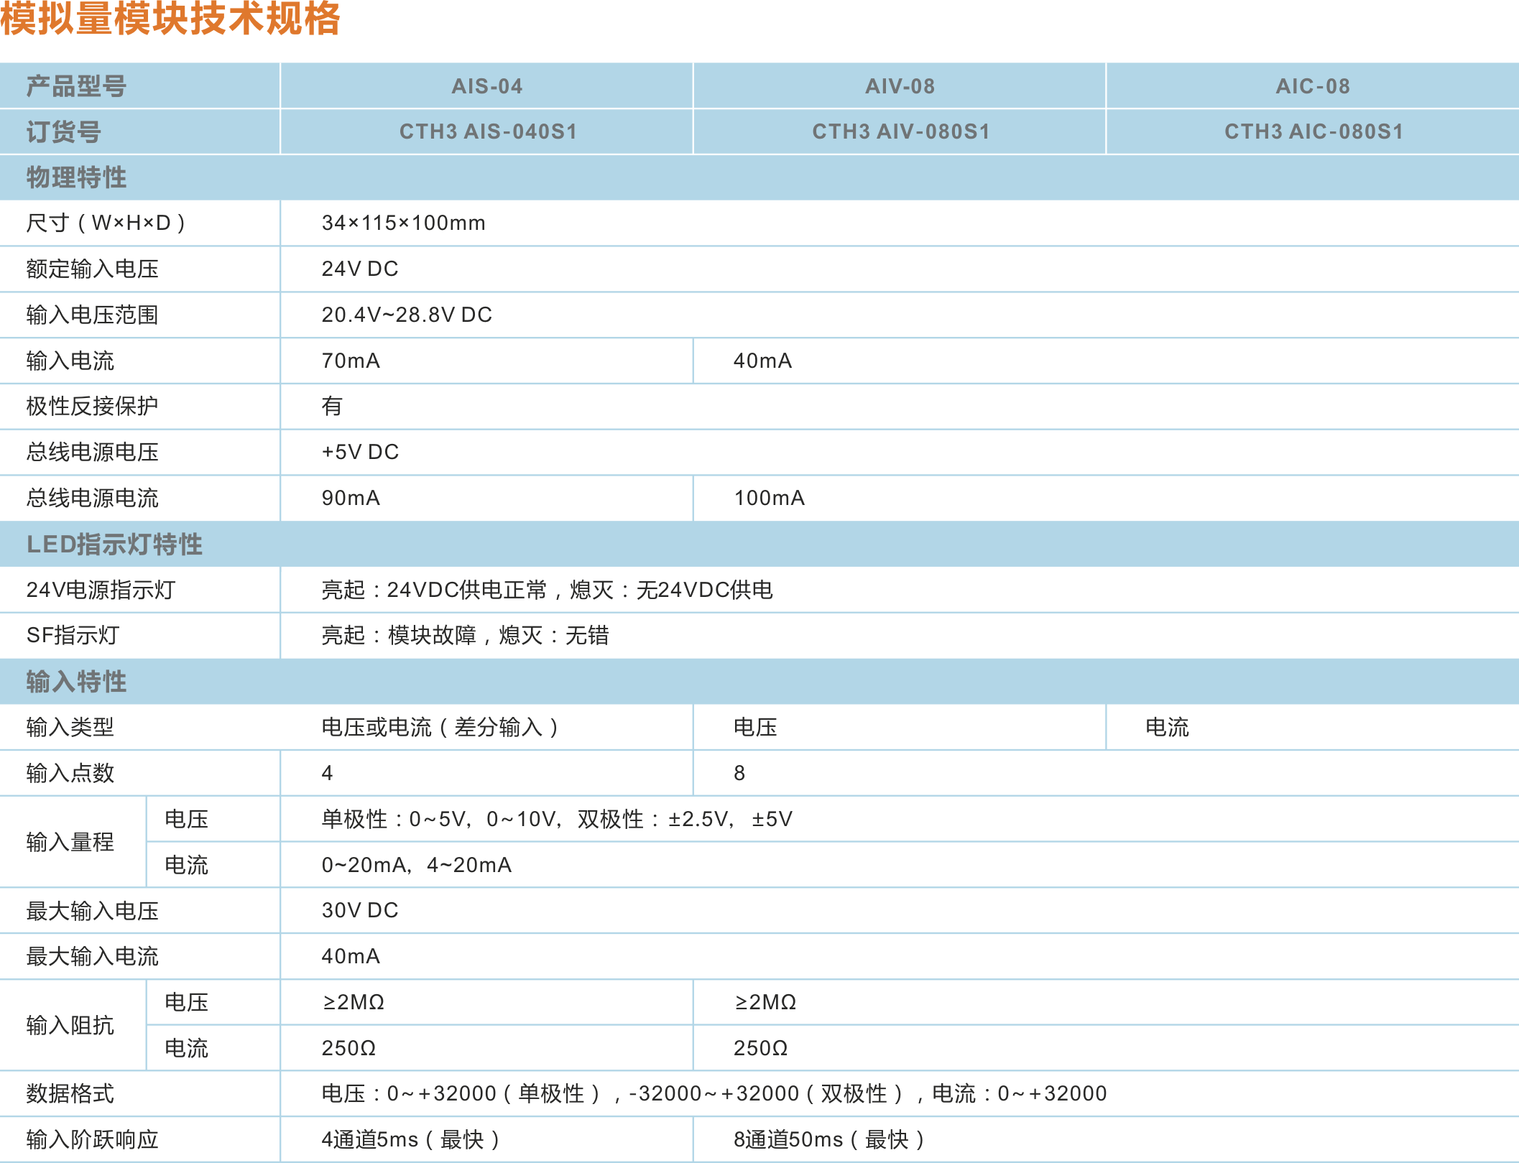Click the 0~20mA, 4~20mA range cell
Screen dimensions: 1519x1163
coord(416,865)
